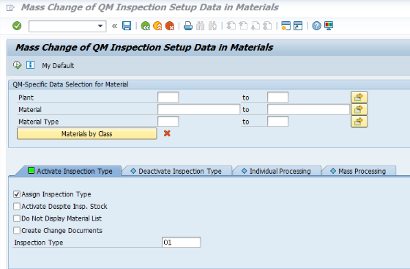This screenshot has height=269, width=410.
Task: Click the Create New Session icon
Action: 286,26
